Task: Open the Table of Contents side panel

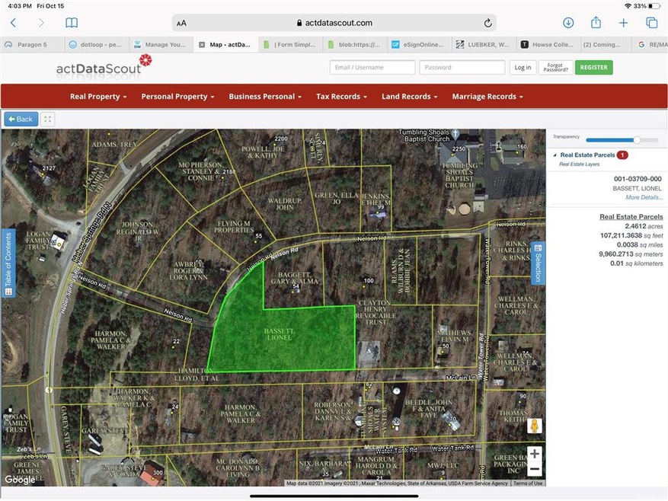Action: click(x=8, y=263)
